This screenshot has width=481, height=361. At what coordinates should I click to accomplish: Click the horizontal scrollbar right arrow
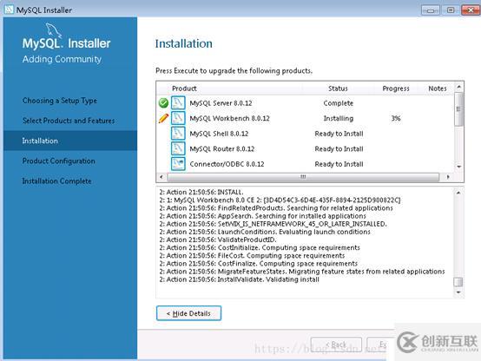point(448,177)
